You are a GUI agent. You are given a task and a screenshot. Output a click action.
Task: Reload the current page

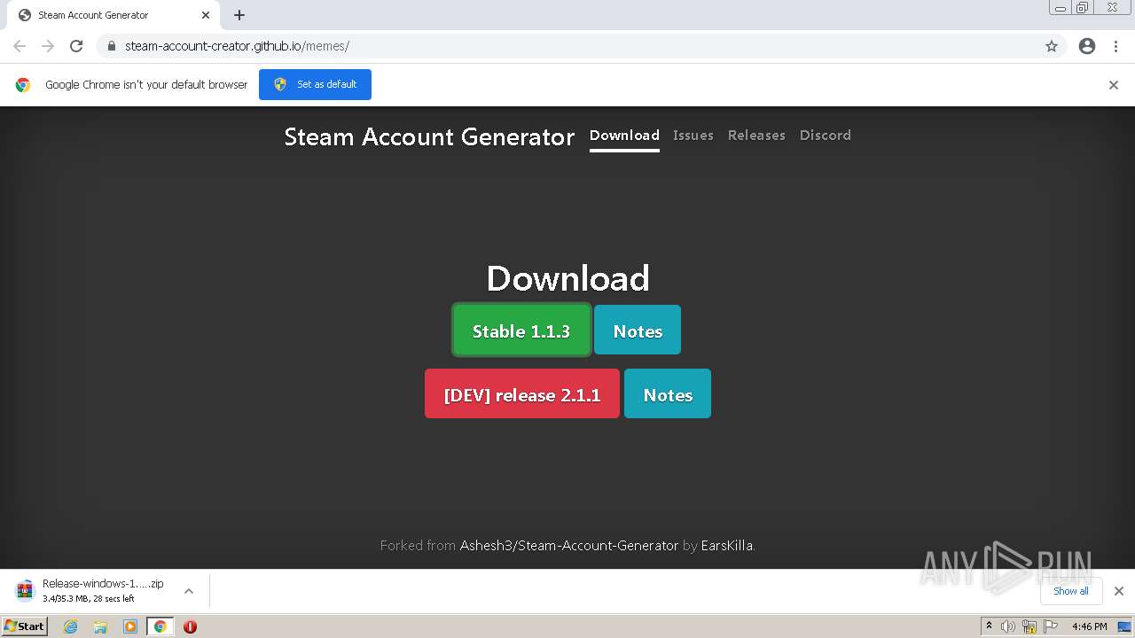(76, 46)
